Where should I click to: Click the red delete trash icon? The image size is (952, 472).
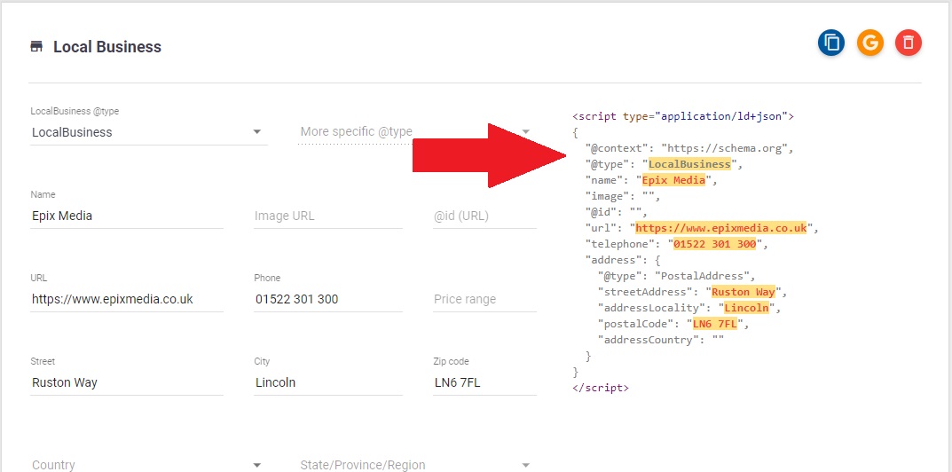coord(909,43)
